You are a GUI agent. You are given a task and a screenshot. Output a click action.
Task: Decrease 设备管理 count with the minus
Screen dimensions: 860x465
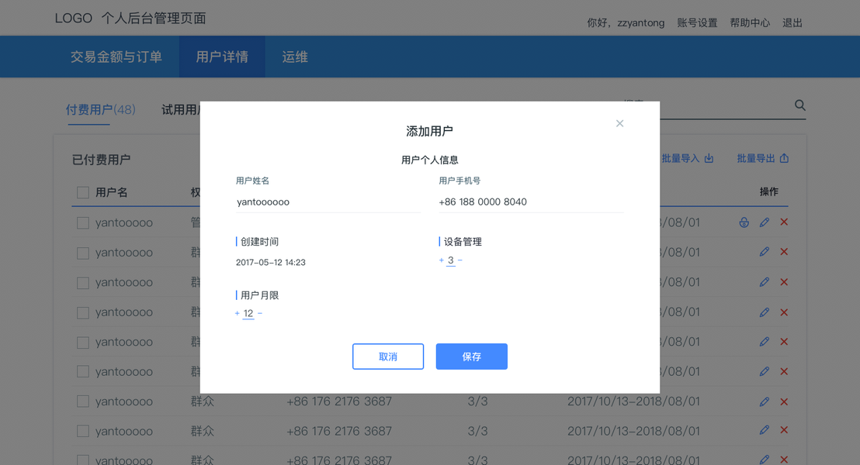[459, 260]
